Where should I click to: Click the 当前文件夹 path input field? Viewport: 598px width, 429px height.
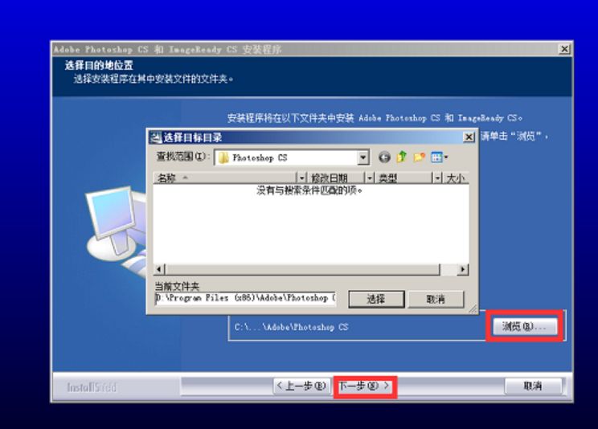coord(245,298)
